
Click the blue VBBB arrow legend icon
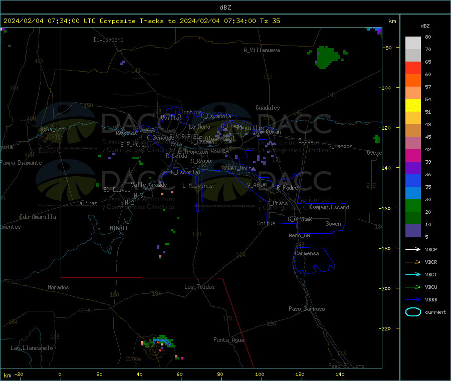point(413,299)
